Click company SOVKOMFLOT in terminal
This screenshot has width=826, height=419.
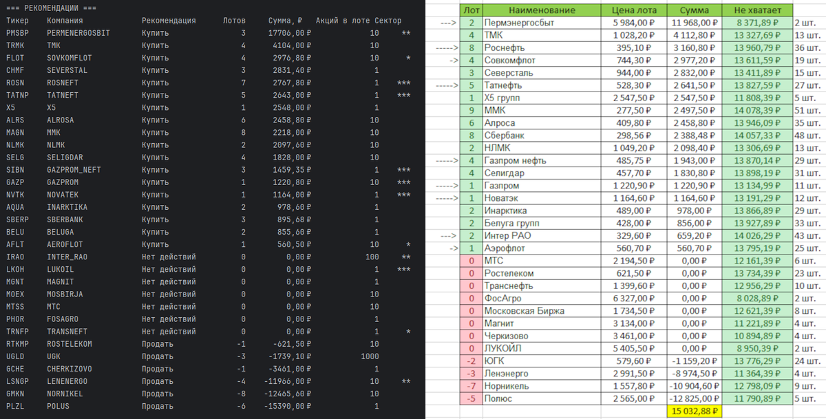tap(69, 58)
